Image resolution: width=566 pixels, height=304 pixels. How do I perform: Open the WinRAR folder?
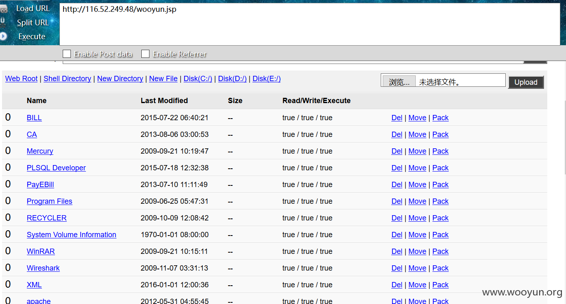click(41, 251)
